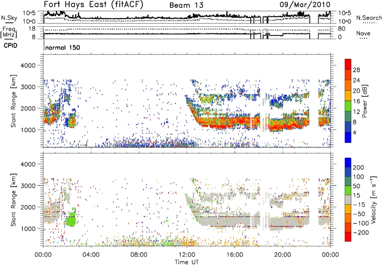
Task: Click the gray Velocity segment between 15 and -15
Action: click(348, 199)
